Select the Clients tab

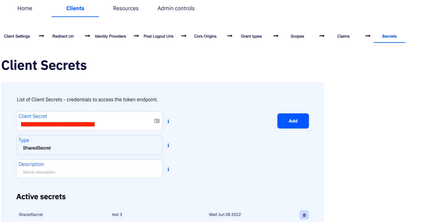(75, 8)
